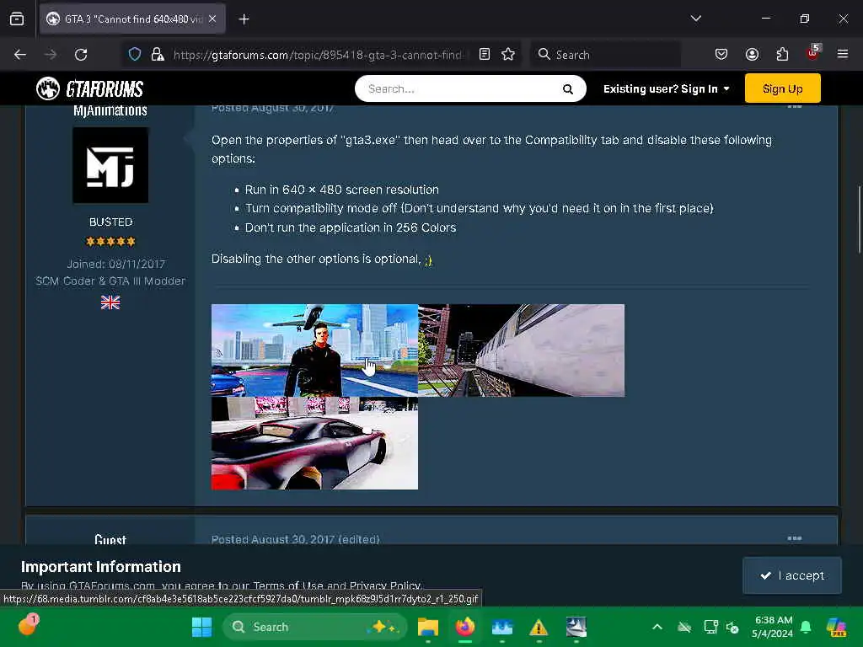Click the page vertical scrollbar thumb
The width and height of the screenshot is (863, 647).
click(859, 220)
